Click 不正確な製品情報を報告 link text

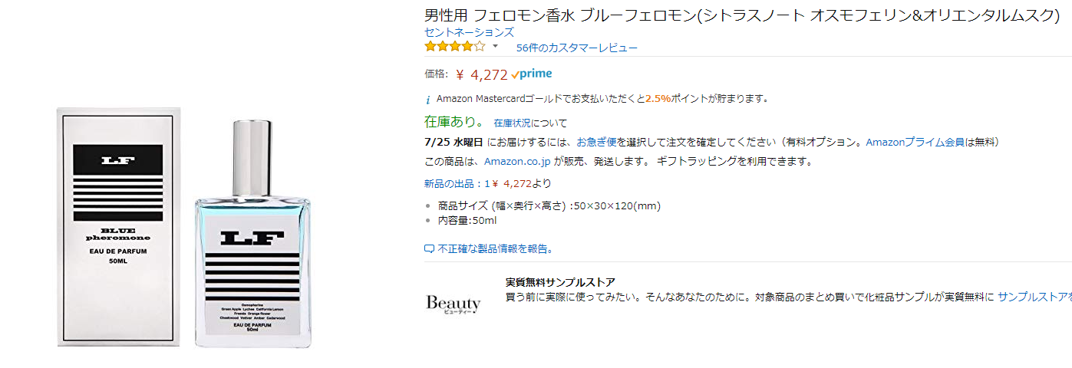point(496,248)
